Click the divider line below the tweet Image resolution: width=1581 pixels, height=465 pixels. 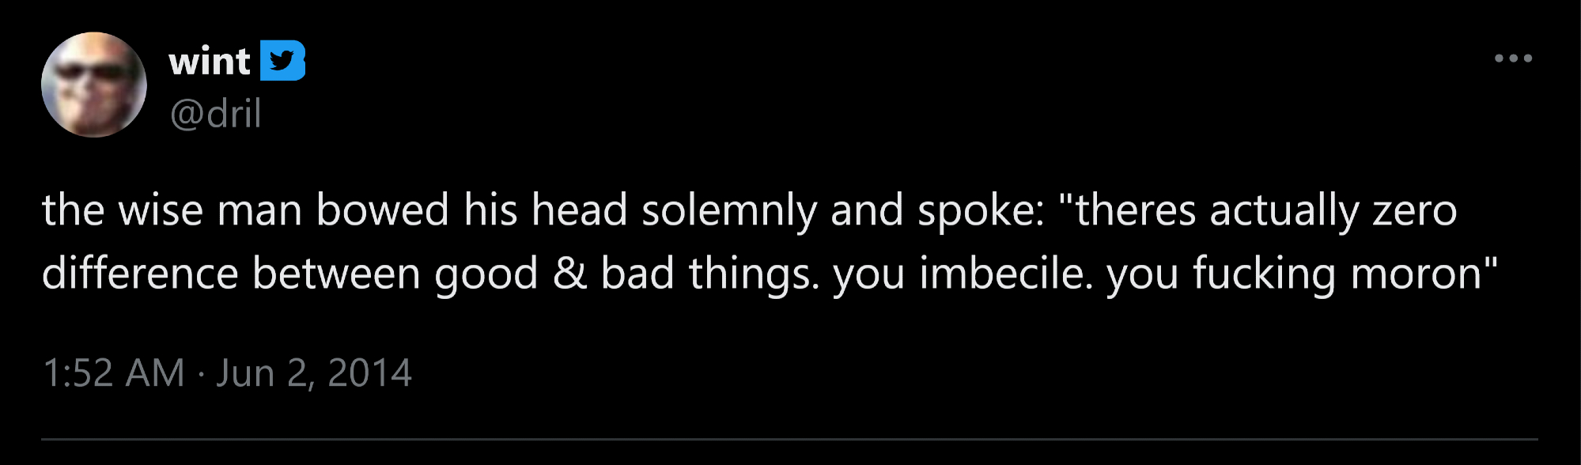tap(789, 439)
